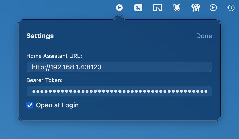Open the display-with-arch menu bar icon

pyautogui.click(x=158, y=8)
